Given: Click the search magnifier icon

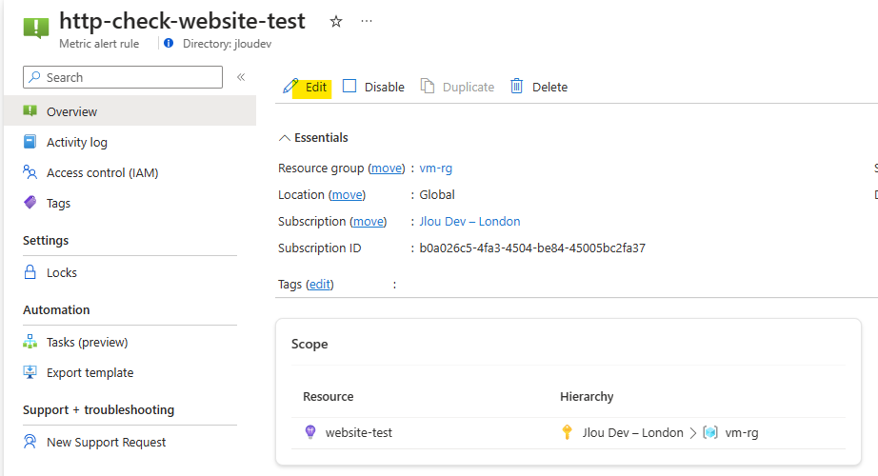Looking at the screenshot, I should point(34,77).
